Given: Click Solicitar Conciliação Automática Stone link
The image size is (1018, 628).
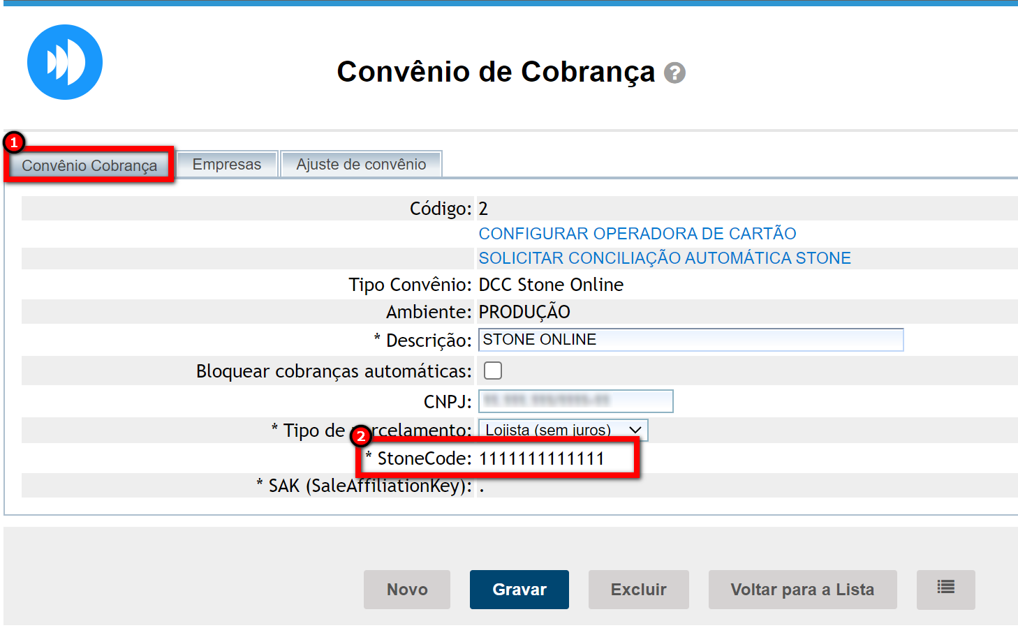Looking at the screenshot, I should coord(664,258).
